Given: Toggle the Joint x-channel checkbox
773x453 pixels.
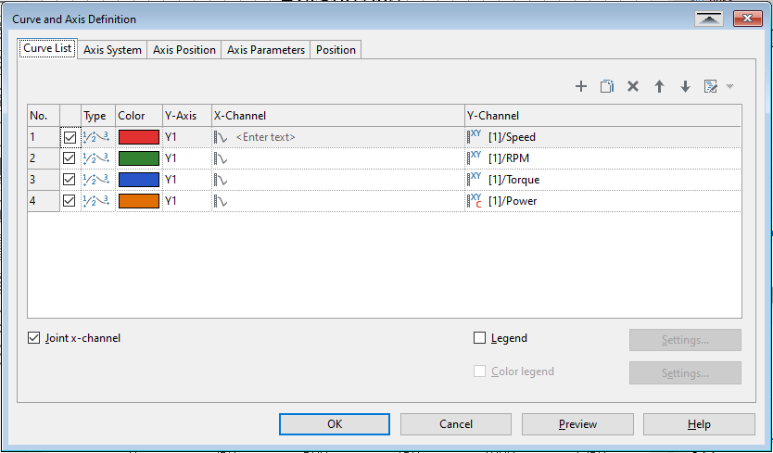Looking at the screenshot, I should [34, 338].
